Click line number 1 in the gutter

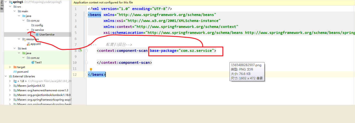[75, 9]
